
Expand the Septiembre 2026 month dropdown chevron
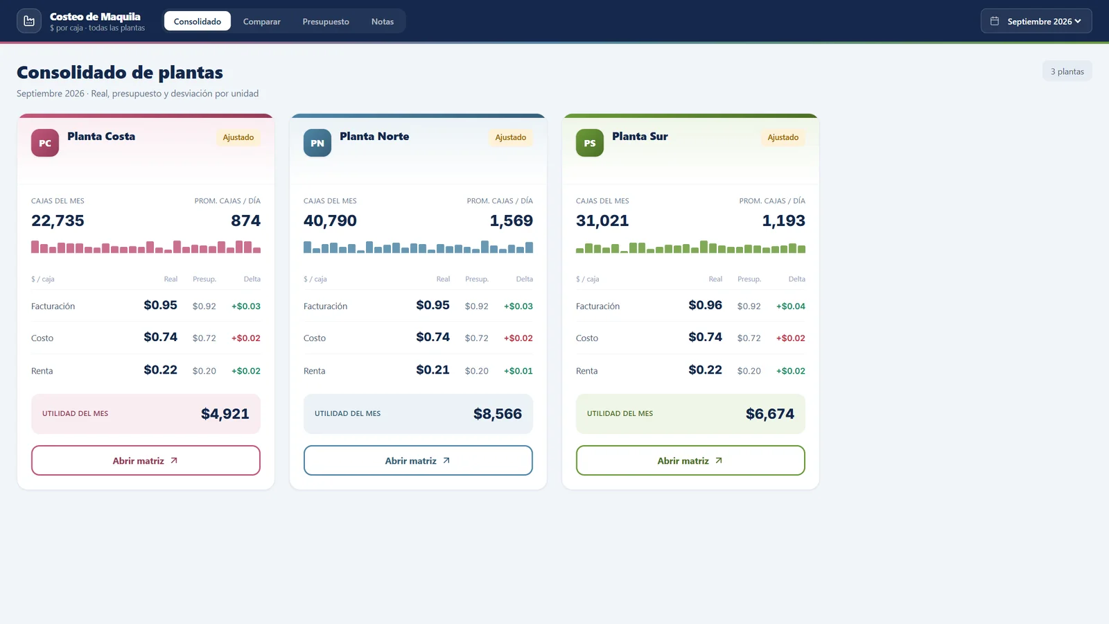click(1078, 21)
